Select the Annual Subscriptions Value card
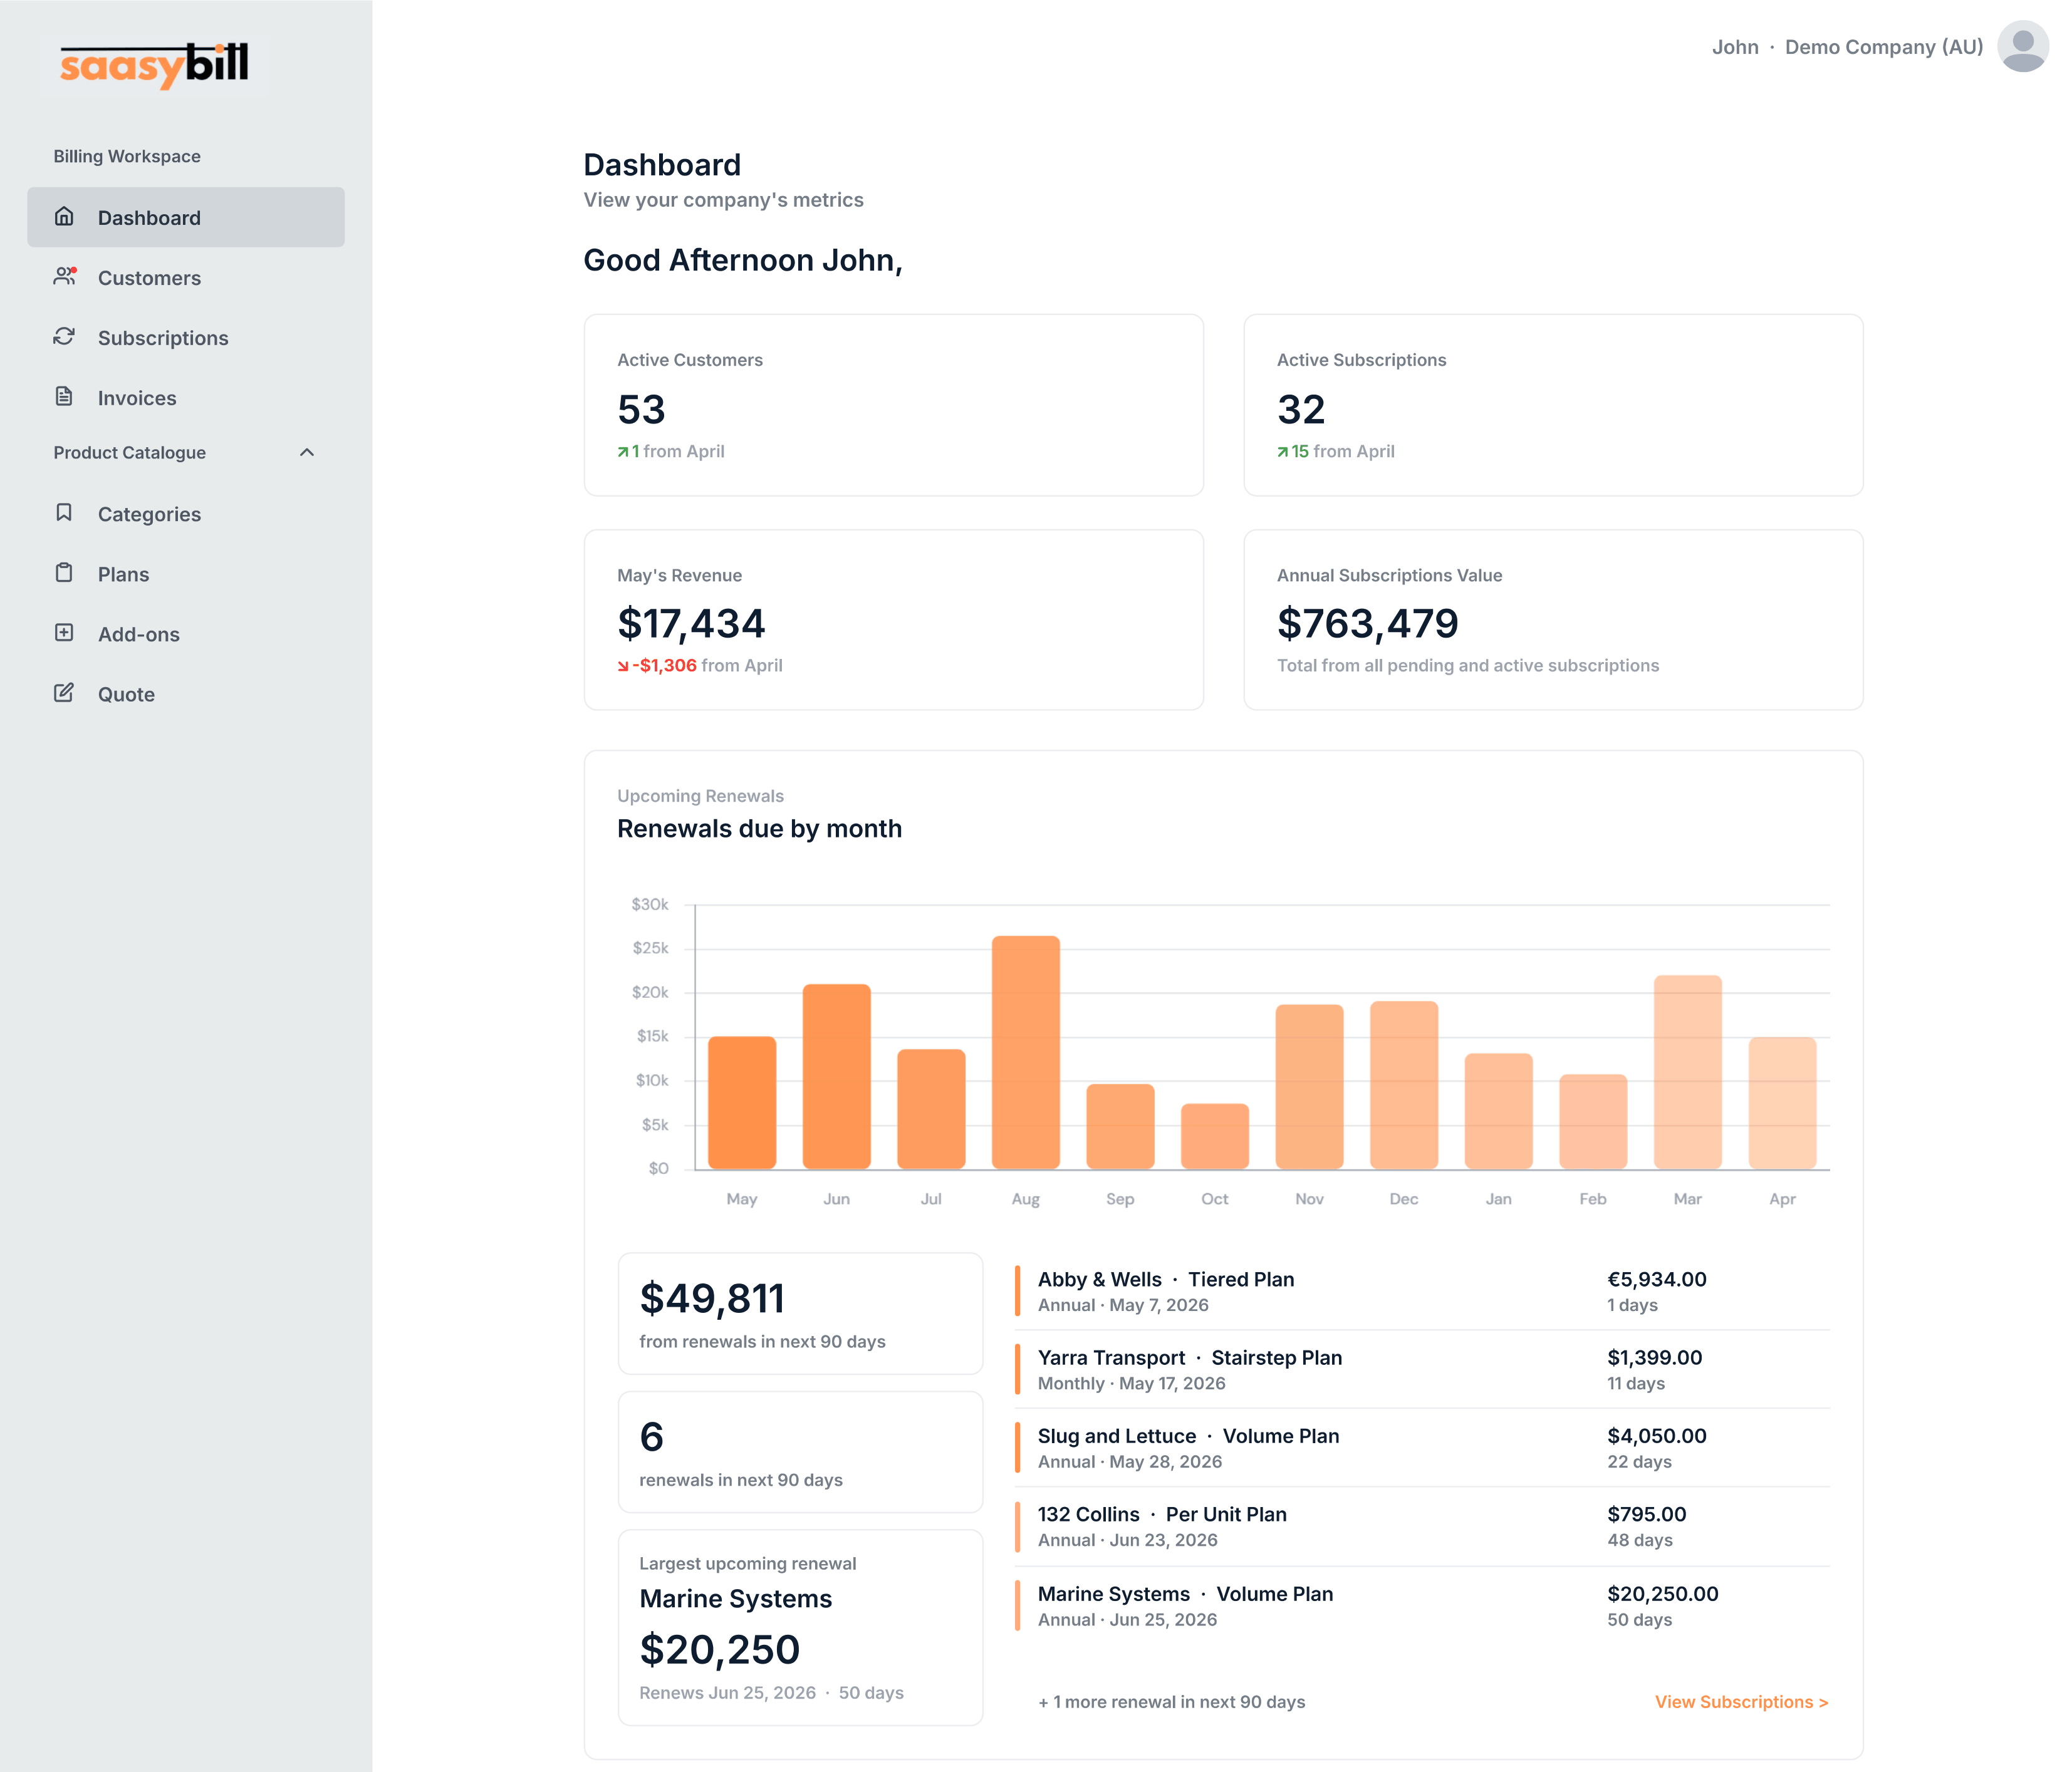The width and height of the screenshot is (2072, 1772). click(1553, 619)
